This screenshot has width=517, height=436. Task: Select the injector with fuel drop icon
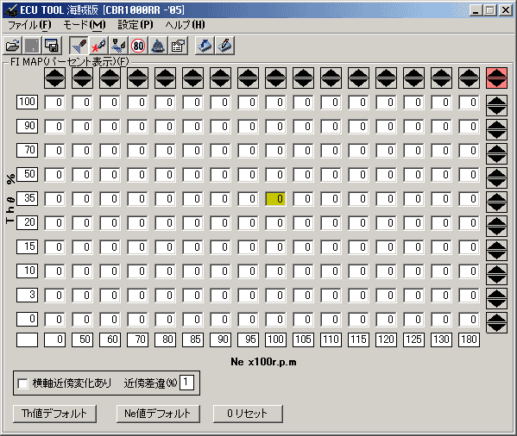coord(118,46)
